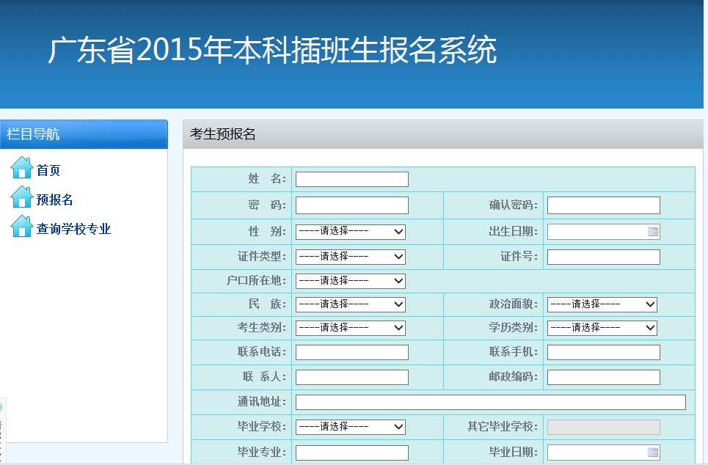The height and width of the screenshot is (465, 708).
Task: Select the 户口所在地 dropdown
Action: pos(350,281)
